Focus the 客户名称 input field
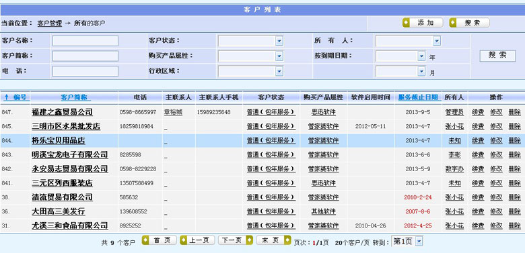Screen dimensions: 525x253 click(x=85, y=41)
